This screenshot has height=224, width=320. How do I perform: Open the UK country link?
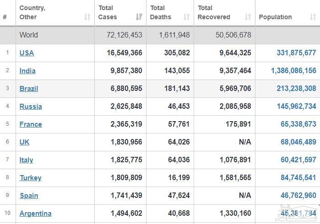pos(24,142)
